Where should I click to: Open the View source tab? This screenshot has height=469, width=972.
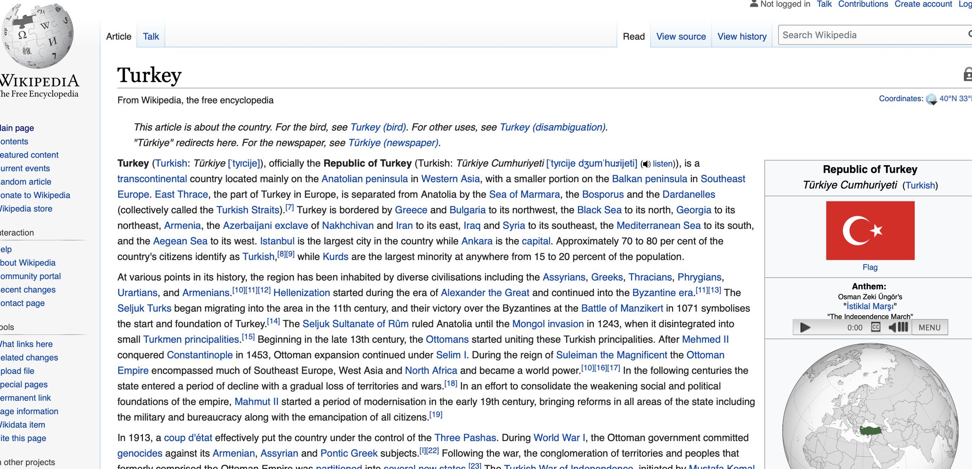[x=681, y=37]
